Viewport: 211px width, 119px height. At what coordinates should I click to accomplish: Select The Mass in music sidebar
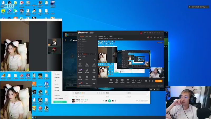tap(57, 74)
